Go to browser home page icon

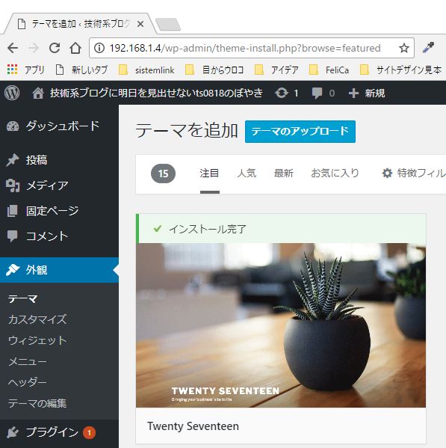(75, 48)
